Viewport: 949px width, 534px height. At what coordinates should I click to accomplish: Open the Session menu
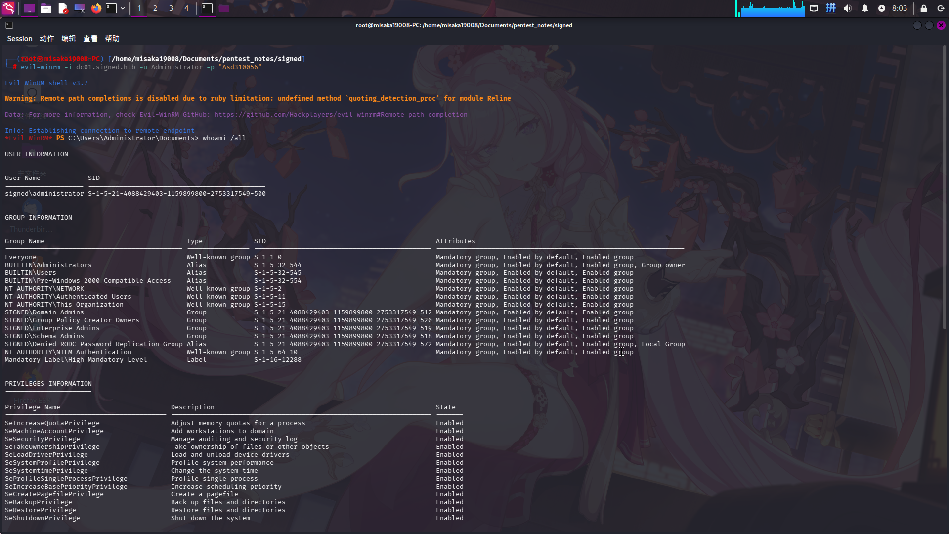20,39
